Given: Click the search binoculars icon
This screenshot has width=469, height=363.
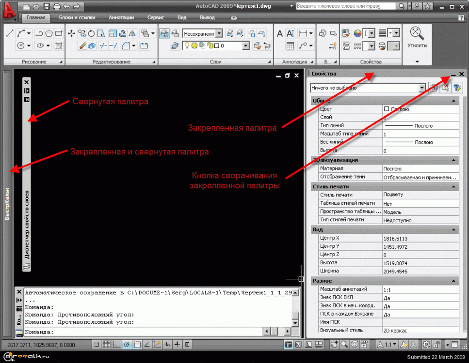Looking at the screenshot, I should click(x=402, y=6).
